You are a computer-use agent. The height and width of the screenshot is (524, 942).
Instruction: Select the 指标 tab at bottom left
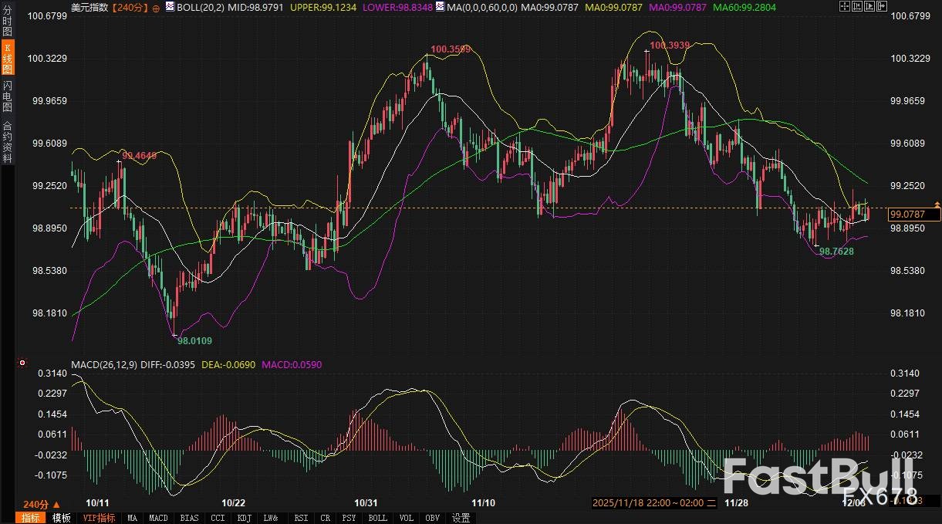31,518
